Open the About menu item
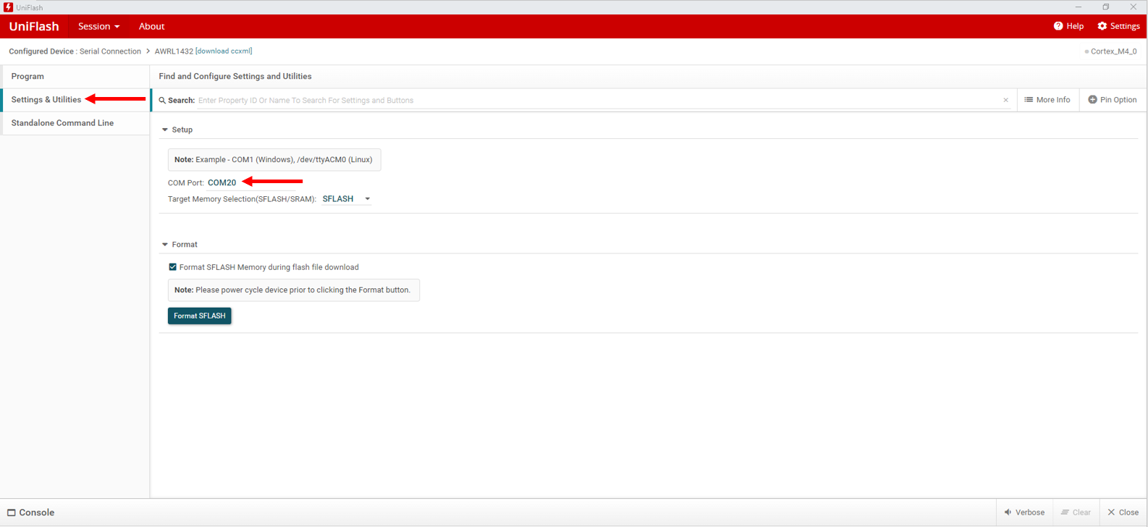Image resolution: width=1148 pixels, height=527 pixels. pos(151,27)
